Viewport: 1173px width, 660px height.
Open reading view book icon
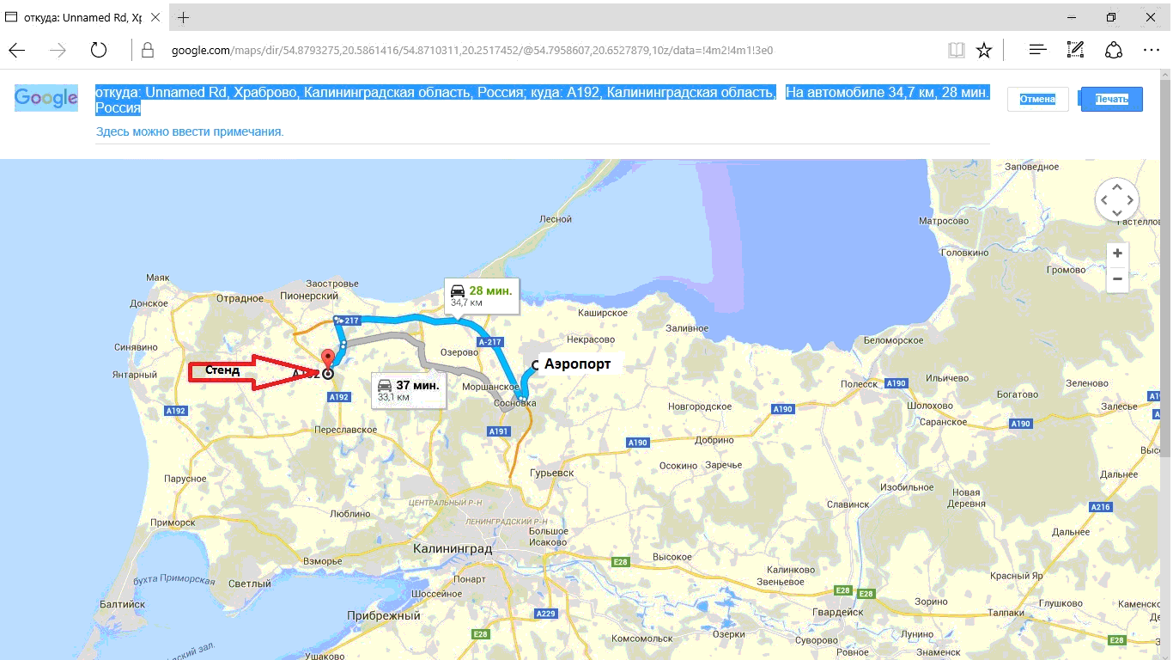(957, 50)
